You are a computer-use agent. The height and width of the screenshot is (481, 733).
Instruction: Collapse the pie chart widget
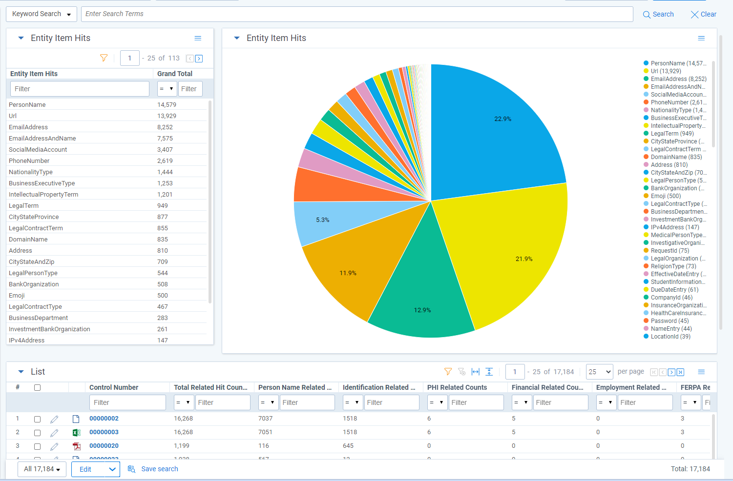(237, 38)
